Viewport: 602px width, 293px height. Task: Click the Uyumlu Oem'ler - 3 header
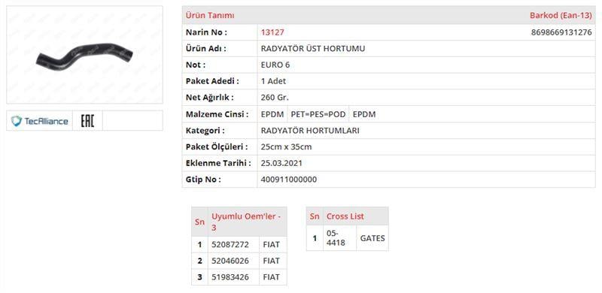coord(247,222)
